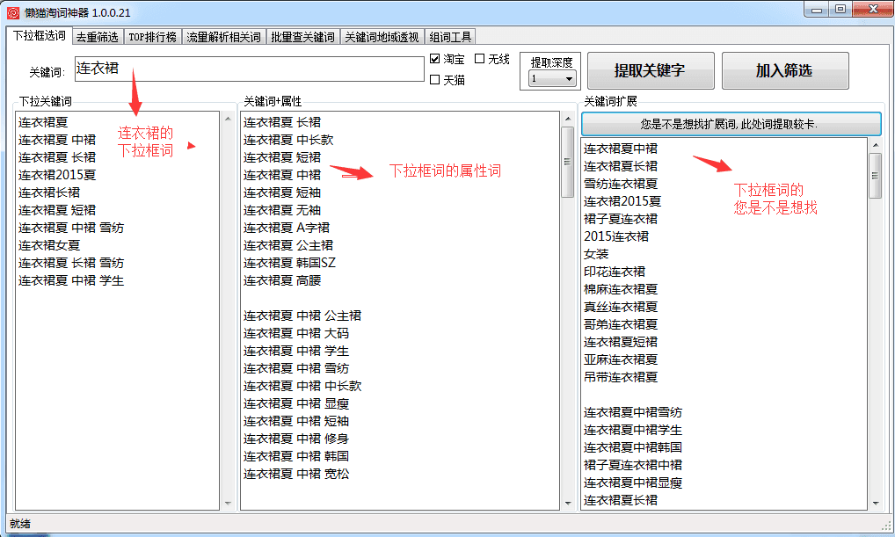
Task: Go to the 关键词地域透视 tab
Action: coord(381,37)
